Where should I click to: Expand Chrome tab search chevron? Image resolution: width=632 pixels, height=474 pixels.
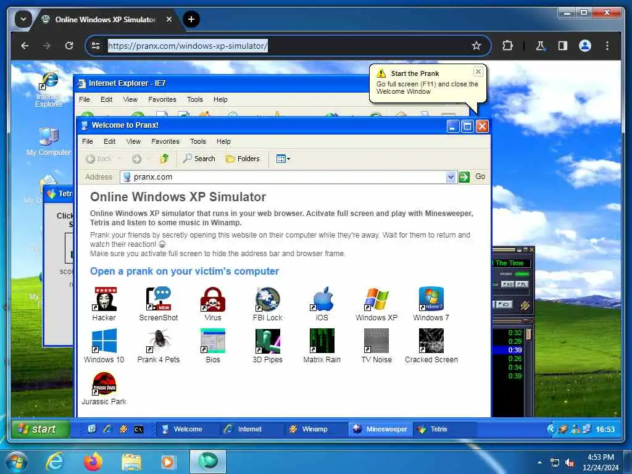[x=23, y=19]
